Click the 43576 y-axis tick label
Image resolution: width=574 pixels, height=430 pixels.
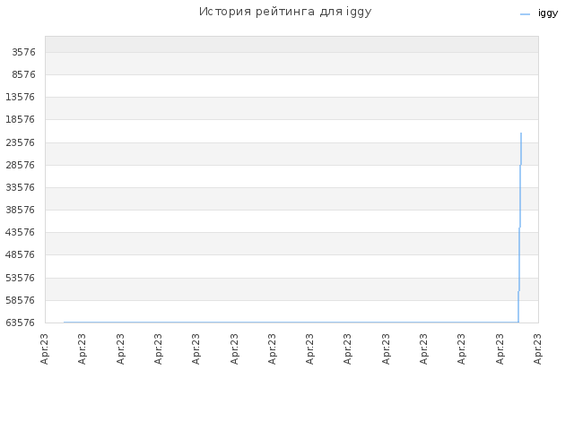click(x=21, y=232)
